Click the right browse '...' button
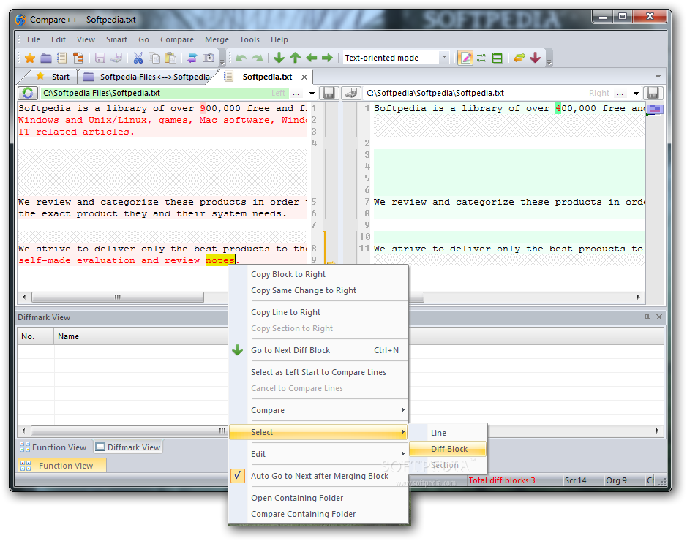The height and width of the screenshot is (541, 687). click(x=620, y=94)
